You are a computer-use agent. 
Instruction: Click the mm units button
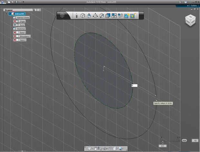[x=184, y=141]
